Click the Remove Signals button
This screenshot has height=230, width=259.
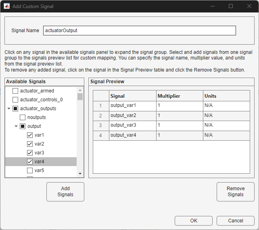pyautogui.click(x=236, y=192)
